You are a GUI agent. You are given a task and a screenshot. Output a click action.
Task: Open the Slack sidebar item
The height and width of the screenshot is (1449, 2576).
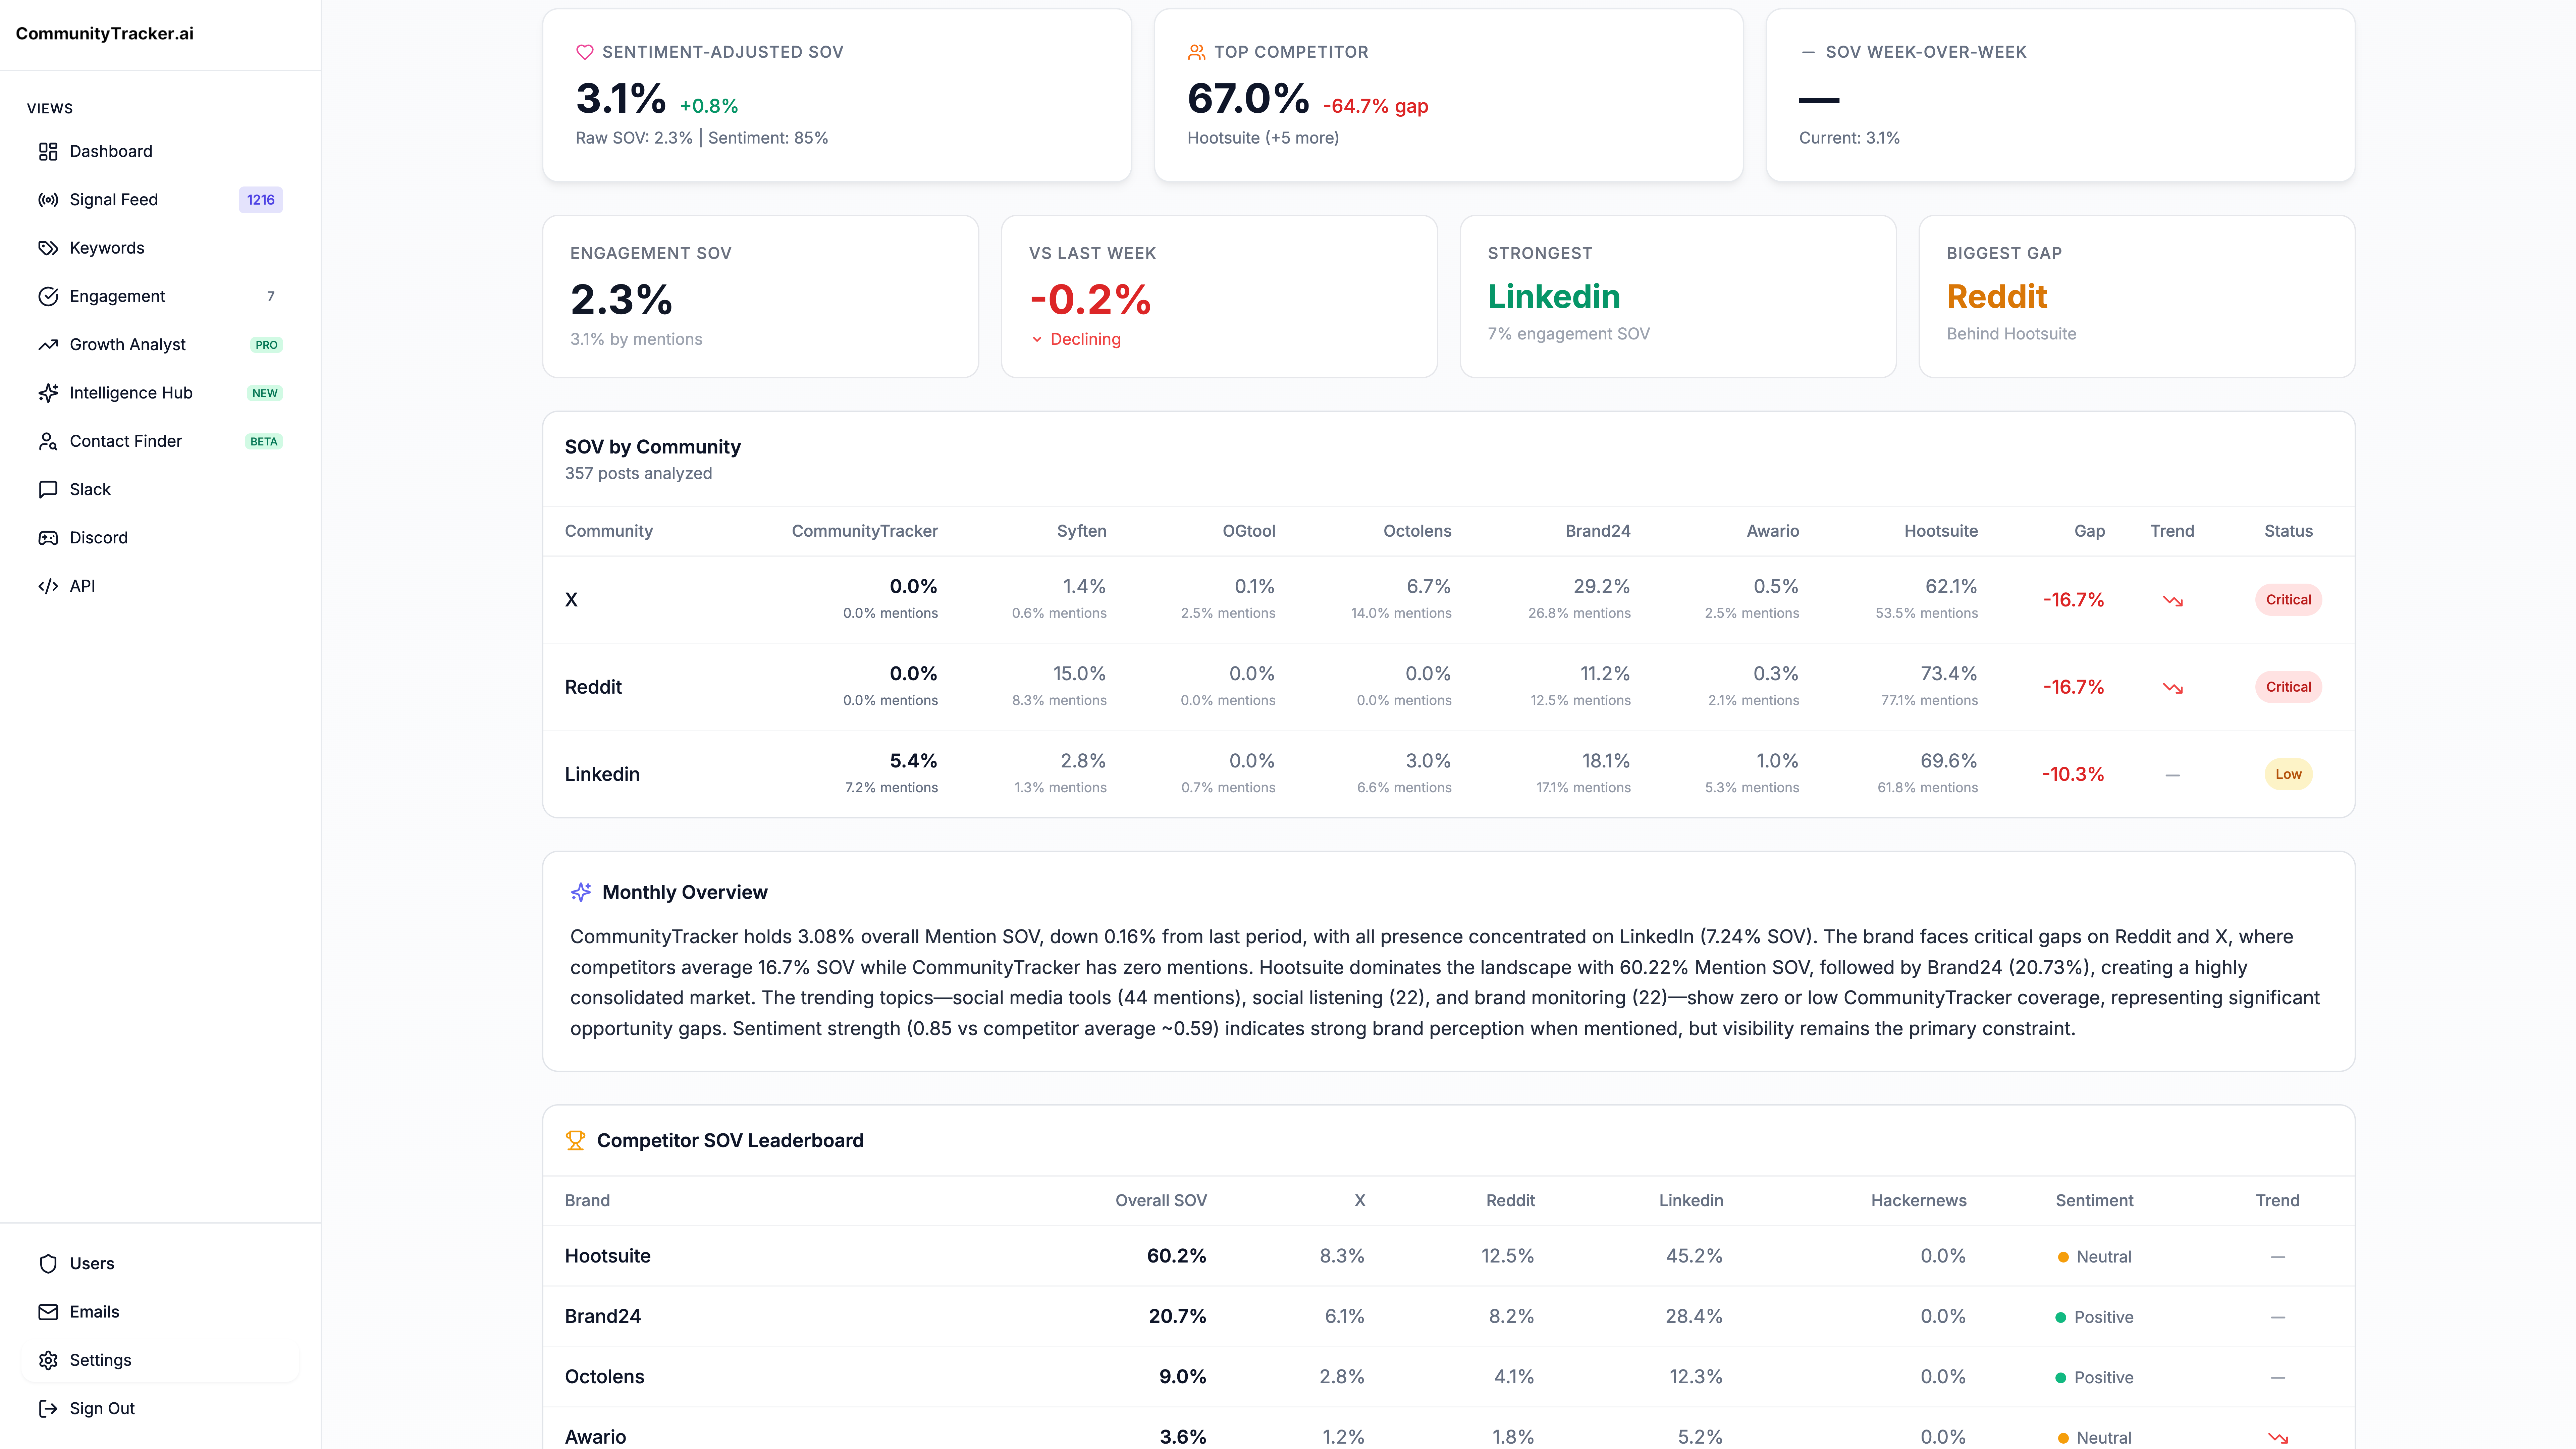click(x=90, y=489)
